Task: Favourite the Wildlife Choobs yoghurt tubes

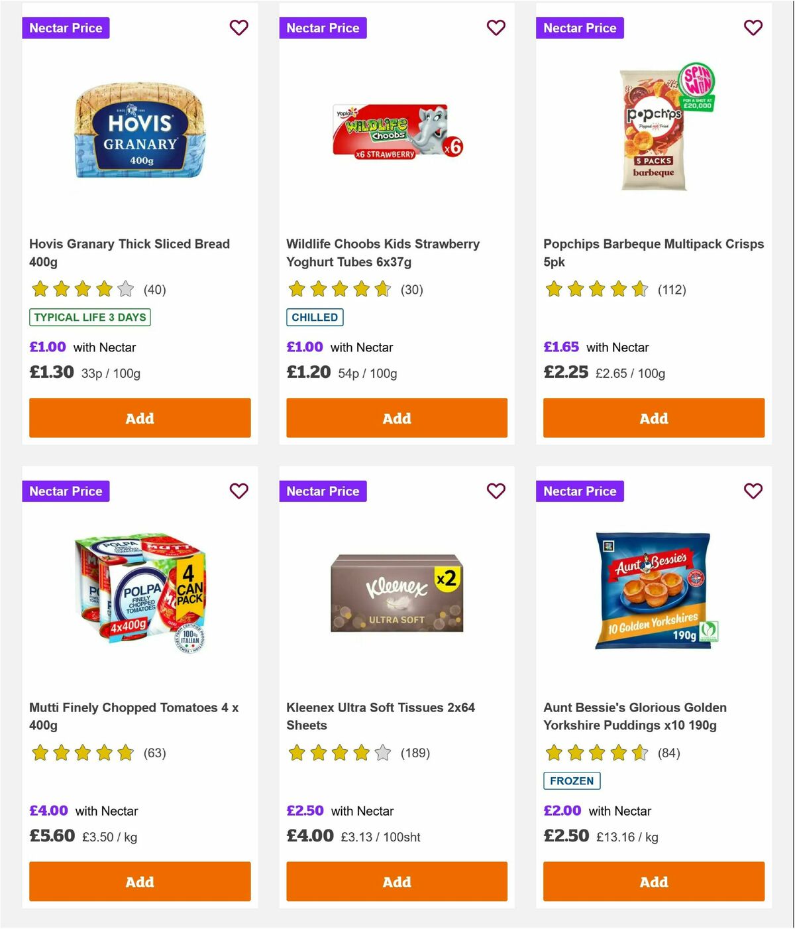Action: pos(496,28)
